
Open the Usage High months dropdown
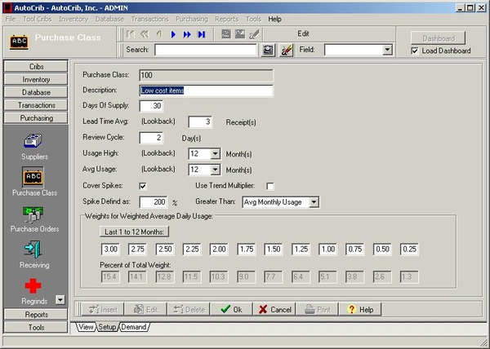(x=216, y=153)
